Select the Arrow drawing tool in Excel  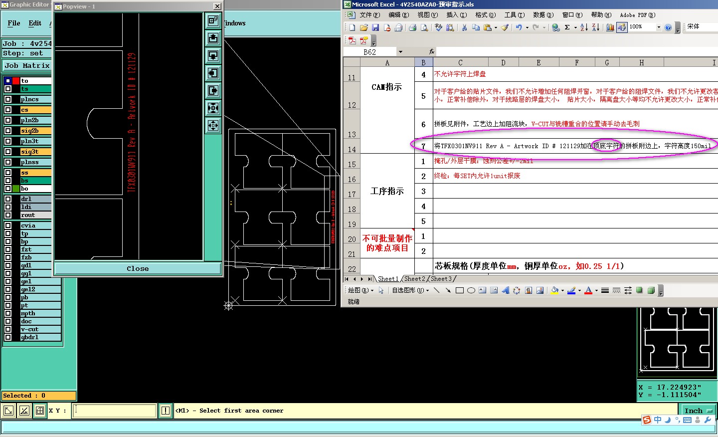pyautogui.click(x=448, y=290)
